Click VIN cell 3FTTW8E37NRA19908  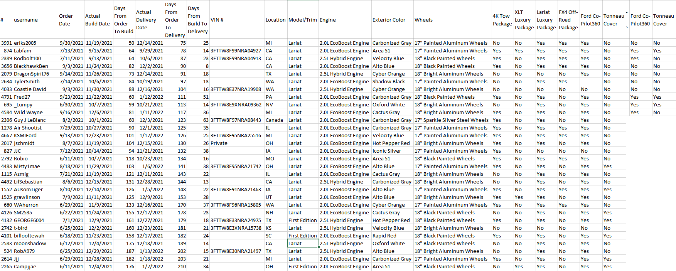237,89
